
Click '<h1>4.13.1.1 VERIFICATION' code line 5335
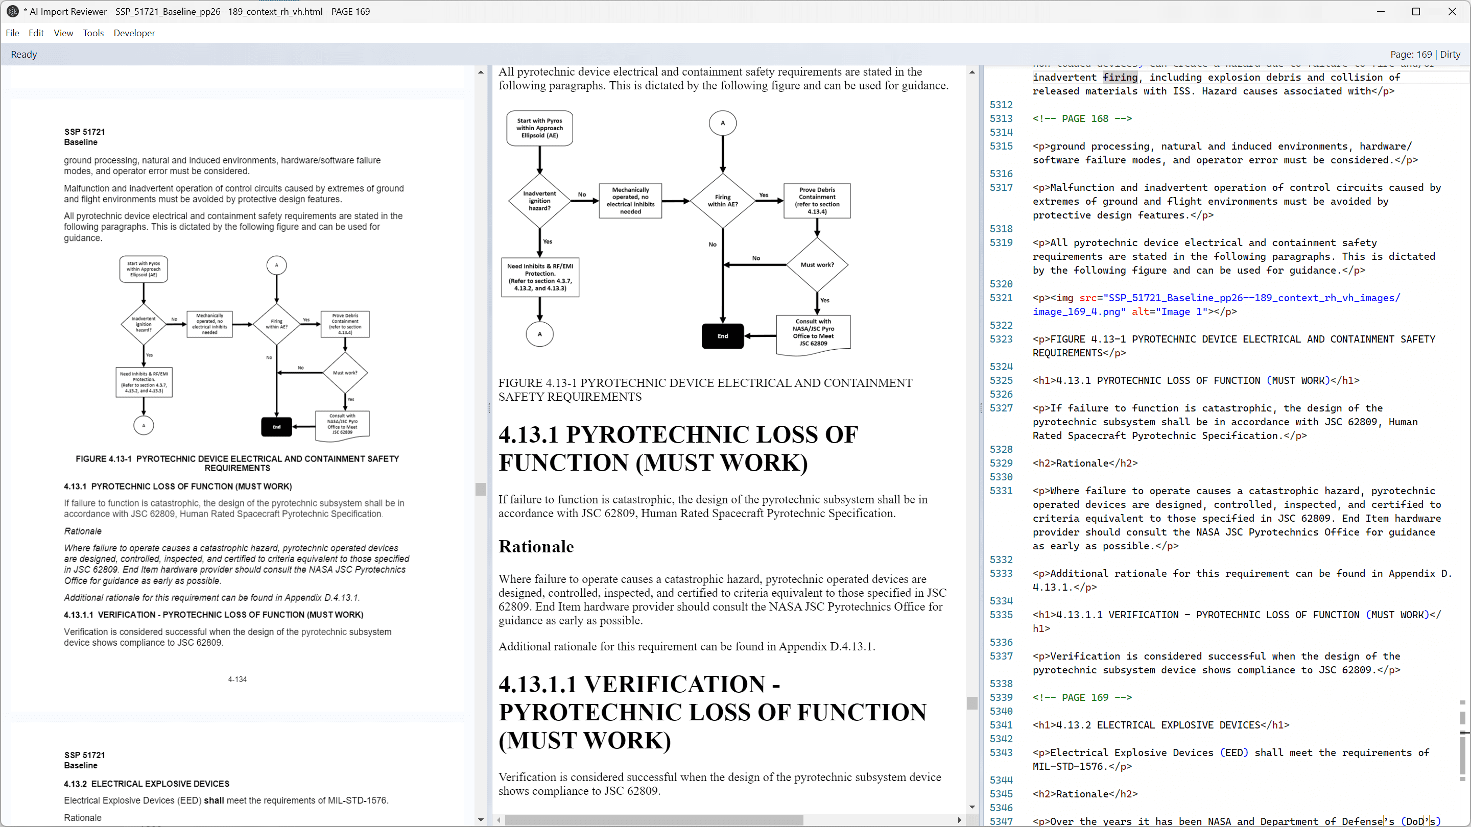pos(1237,622)
